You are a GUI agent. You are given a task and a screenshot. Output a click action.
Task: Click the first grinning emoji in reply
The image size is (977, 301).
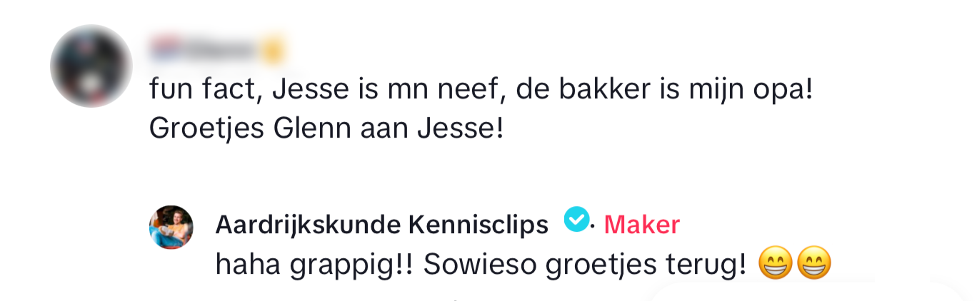(775, 265)
